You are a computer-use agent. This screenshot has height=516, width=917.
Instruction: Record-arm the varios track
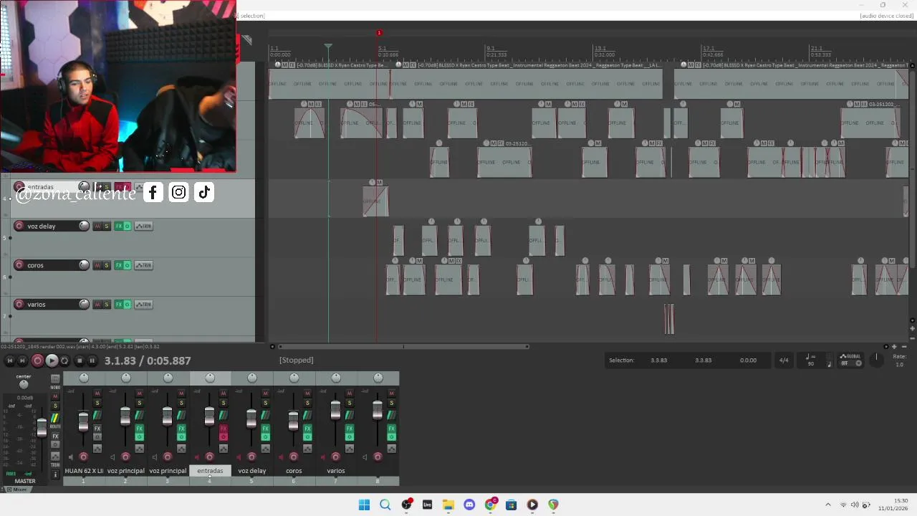(x=19, y=304)
